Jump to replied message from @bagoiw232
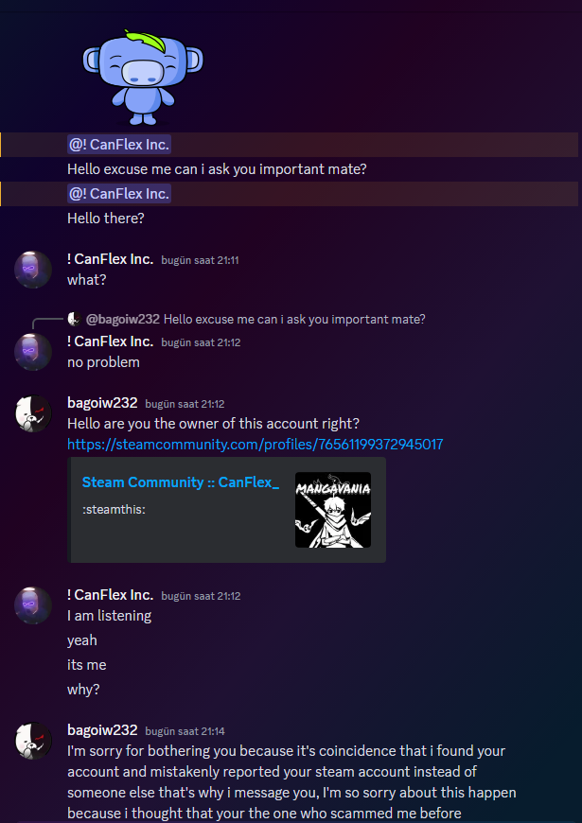Viewport: 582px width, 823px height. coord(294,319)
